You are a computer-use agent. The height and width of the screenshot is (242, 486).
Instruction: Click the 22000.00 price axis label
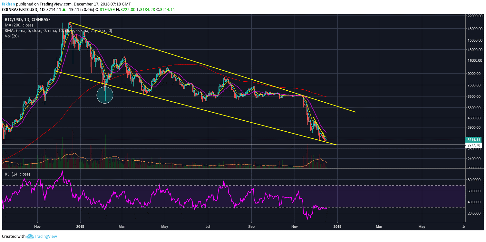(x=476, y=16)
